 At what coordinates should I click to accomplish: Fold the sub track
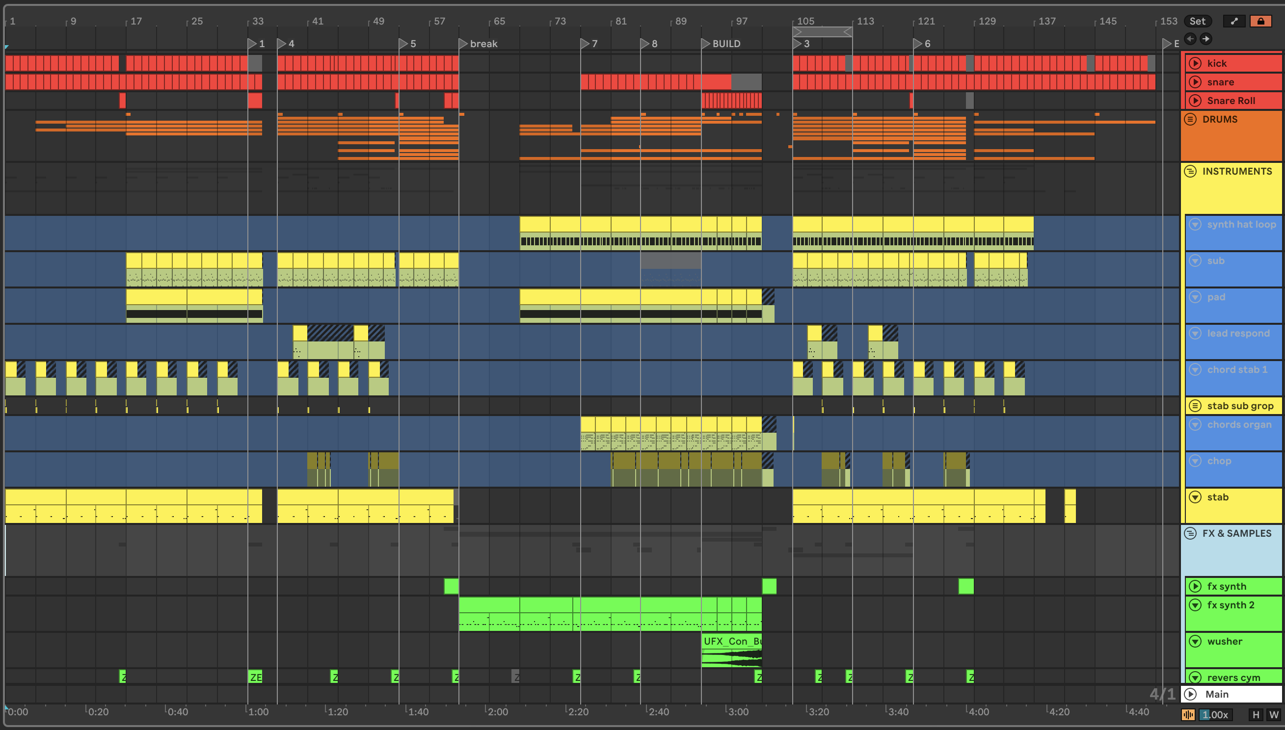1195,261
